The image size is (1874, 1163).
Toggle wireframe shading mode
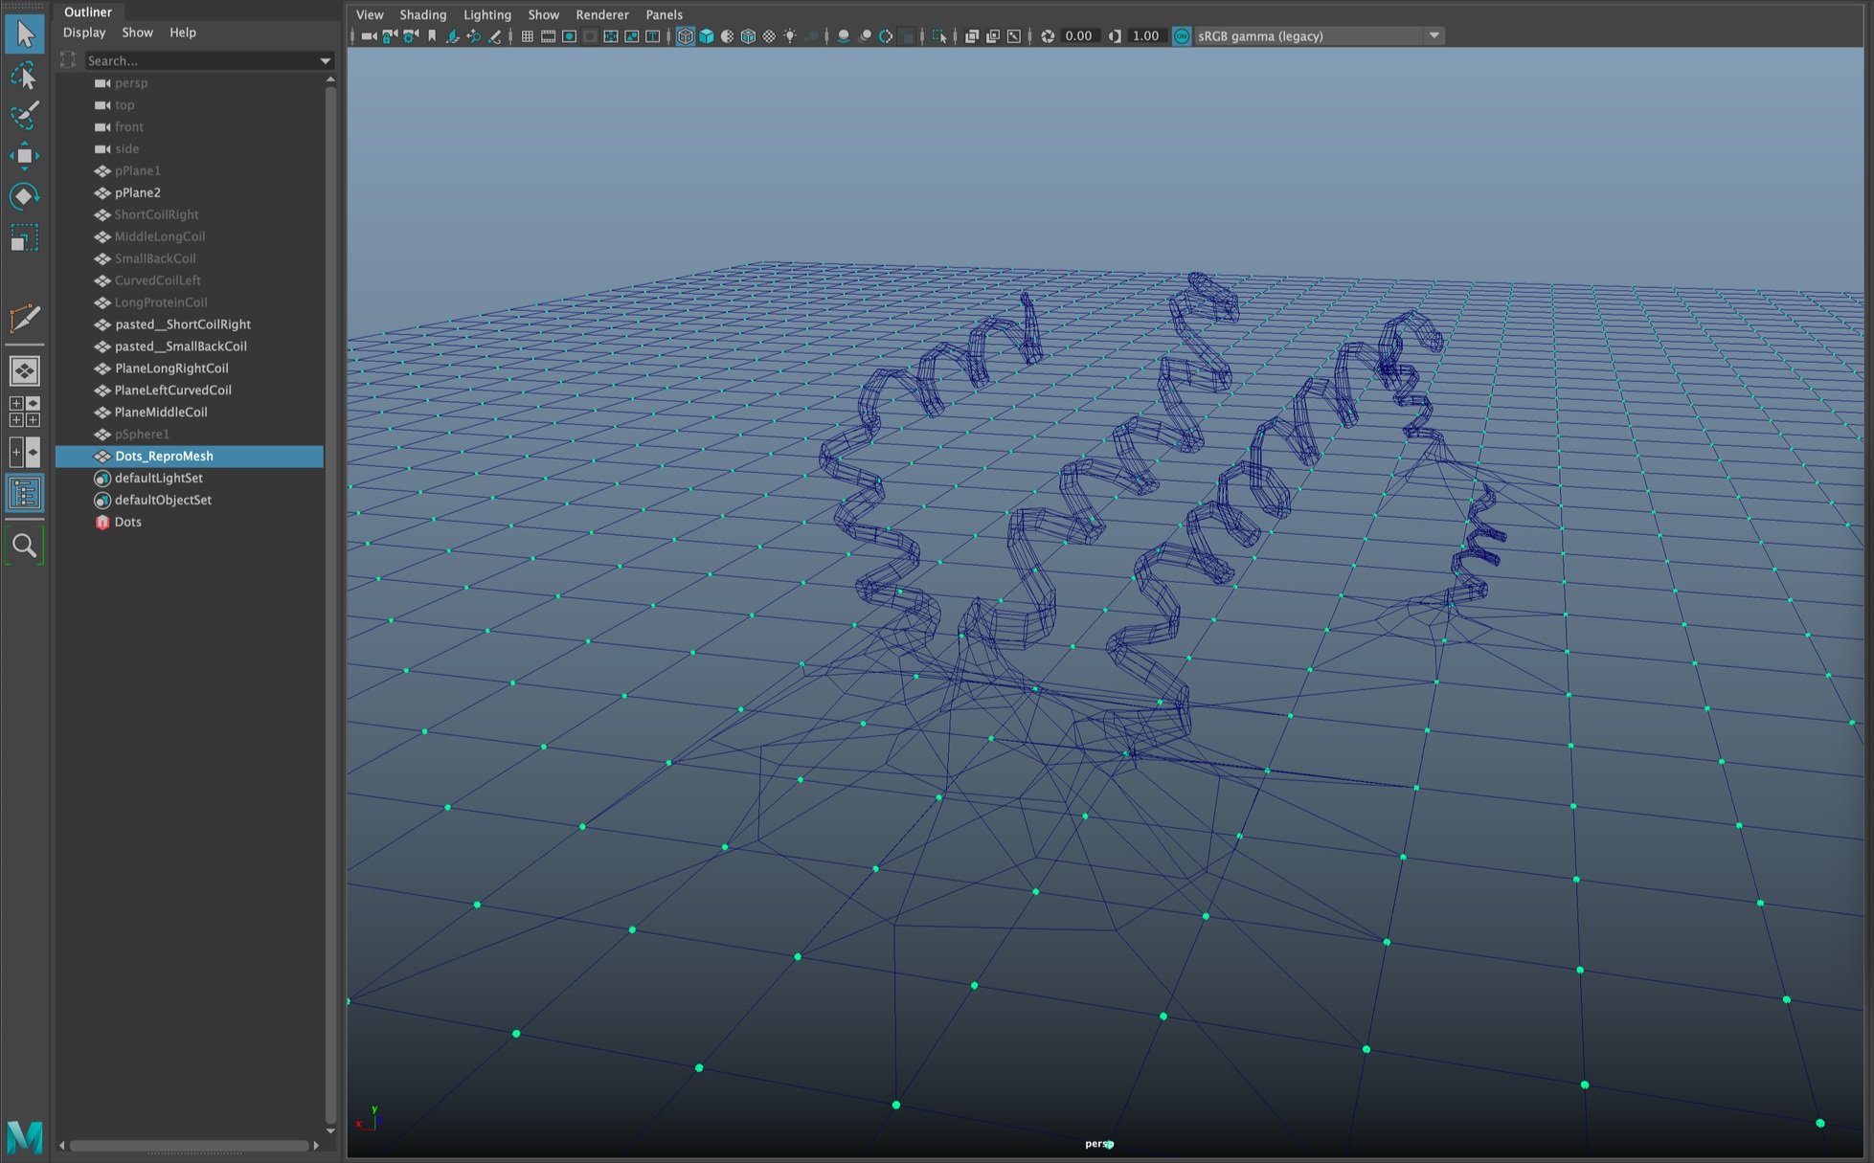tap(686, 36)
